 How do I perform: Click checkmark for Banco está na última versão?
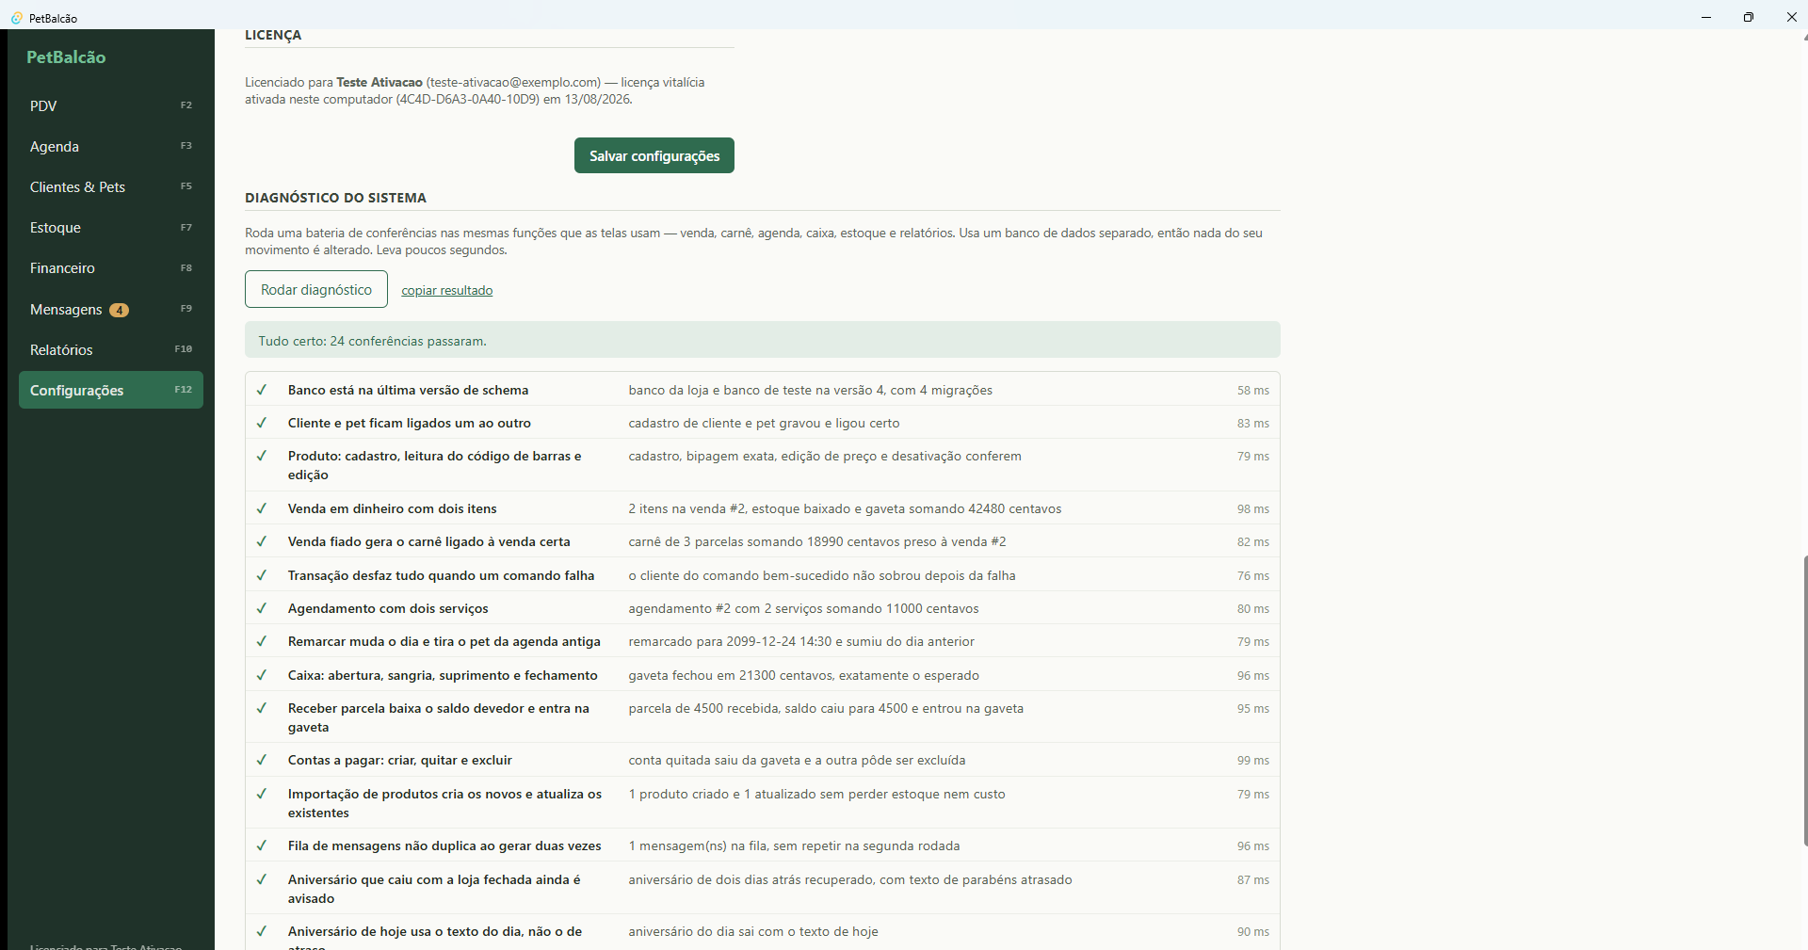tap(262, 390)
